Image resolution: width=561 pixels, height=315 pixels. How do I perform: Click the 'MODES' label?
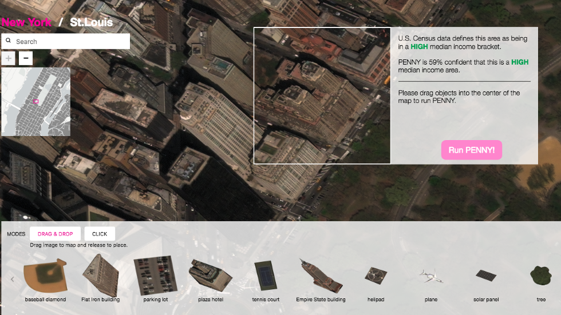click(x=16, y=234)
